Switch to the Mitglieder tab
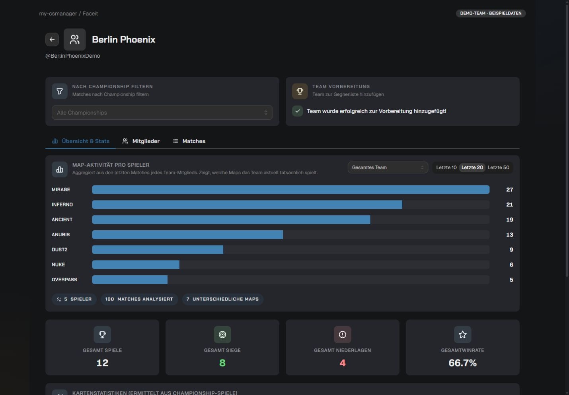The width and height of the screenshot is (569, 395). click(x=141, y=141)
